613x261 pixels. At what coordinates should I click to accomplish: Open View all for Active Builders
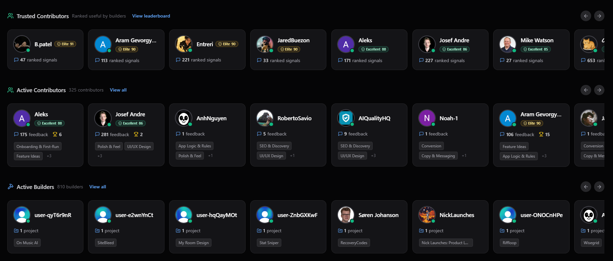pos(98,187)
